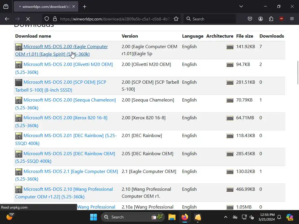Click the Download name column header
The height and width of the screenshot is (224, 299).
coord(33,36)
